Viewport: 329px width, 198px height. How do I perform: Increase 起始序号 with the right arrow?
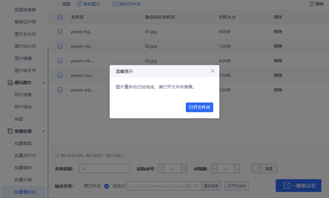point(184,169)
